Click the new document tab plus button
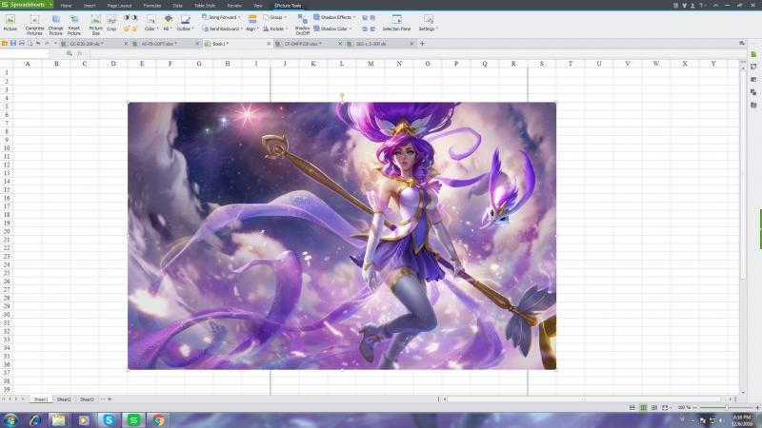Image resolution: width=762 pixels, height=428 pixels. (x=422, y=44)
